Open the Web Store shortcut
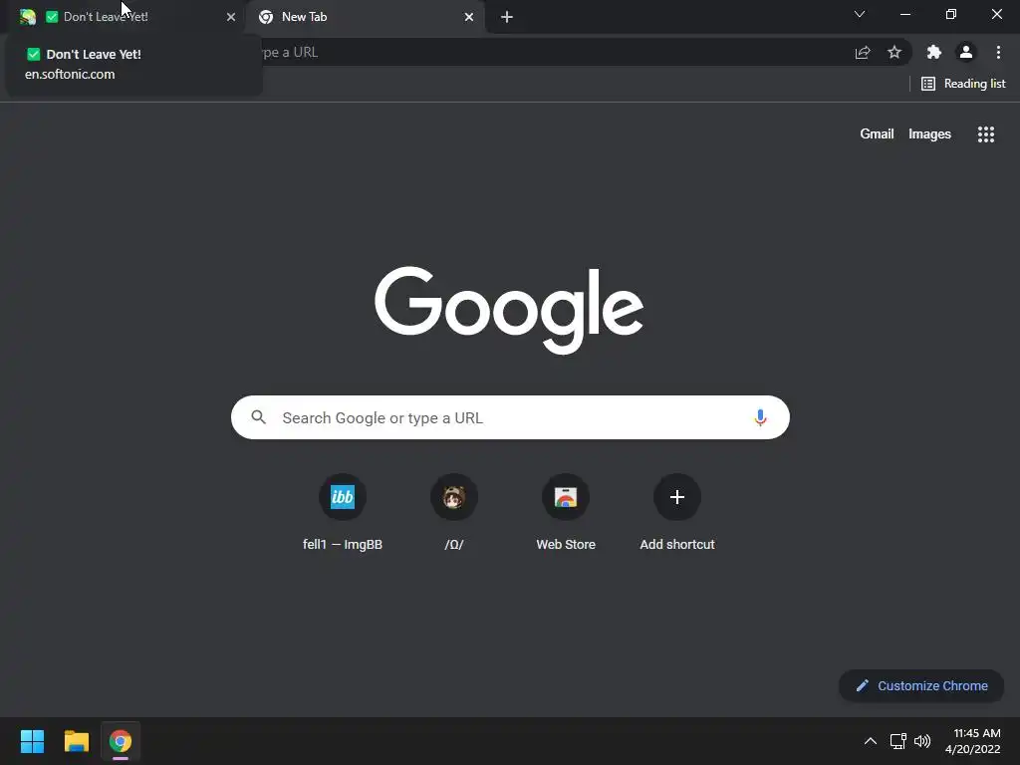The height and width of the screenshot is (765, 1020). click(566, 512)
